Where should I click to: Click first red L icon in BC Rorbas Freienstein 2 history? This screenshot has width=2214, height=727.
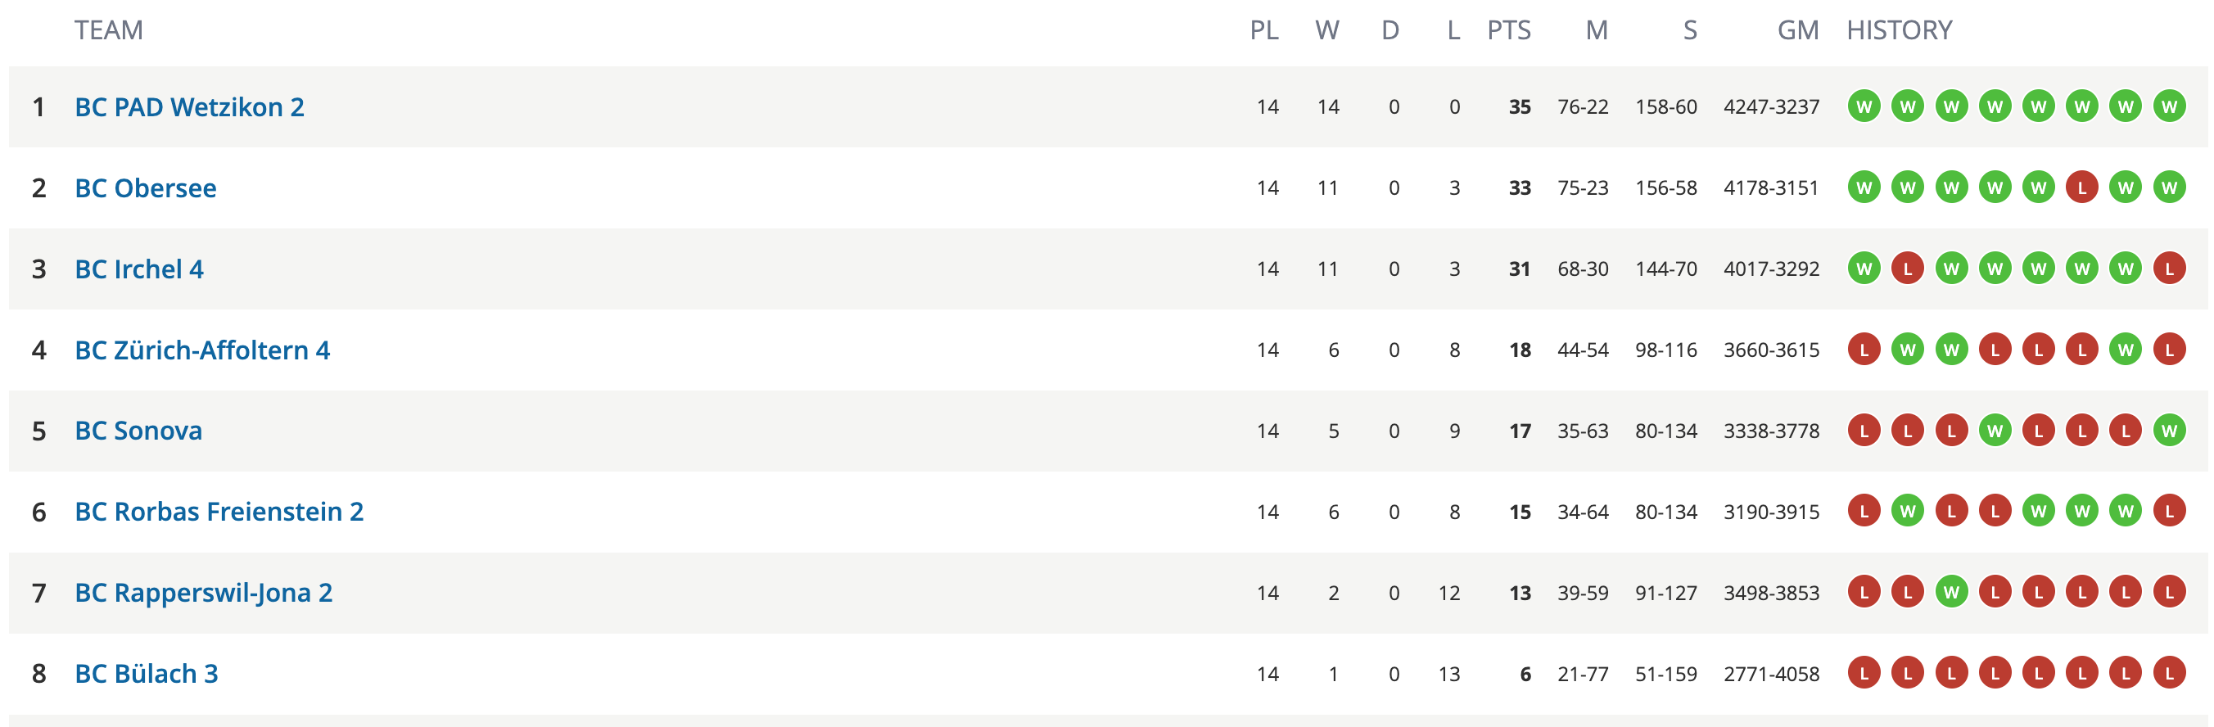[1864, 512]
